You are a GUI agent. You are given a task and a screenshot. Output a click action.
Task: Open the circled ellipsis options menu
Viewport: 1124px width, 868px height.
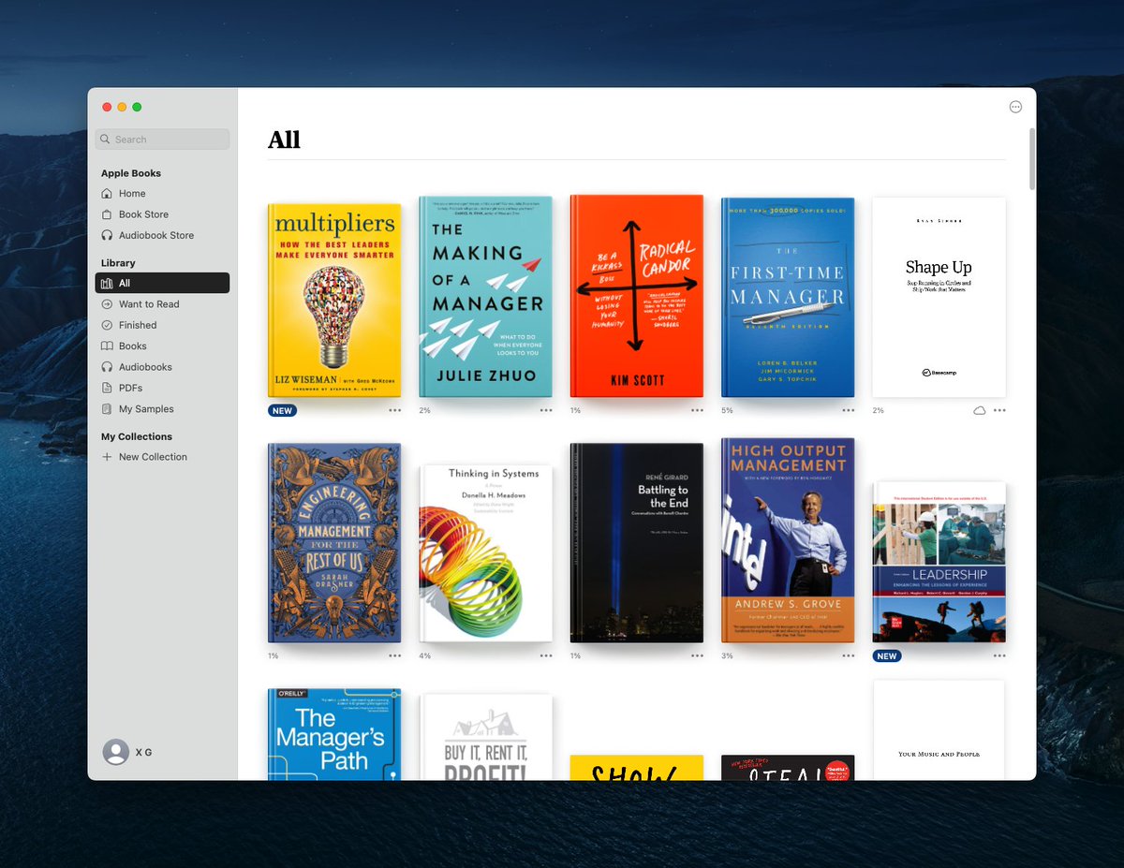pyautogui.click(x=1015, y=107)
